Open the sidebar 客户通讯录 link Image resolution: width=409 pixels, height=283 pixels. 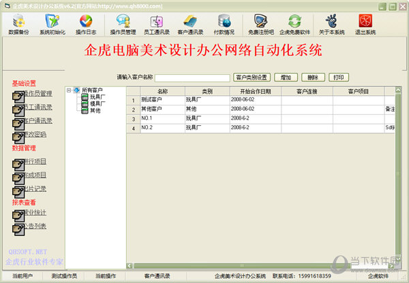tap(38, 120)
